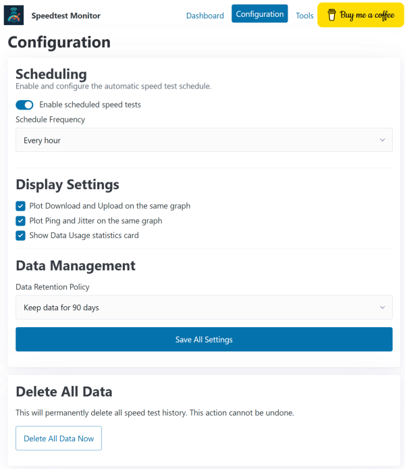Click the Buy me a coffee button

tap(360, 16)
